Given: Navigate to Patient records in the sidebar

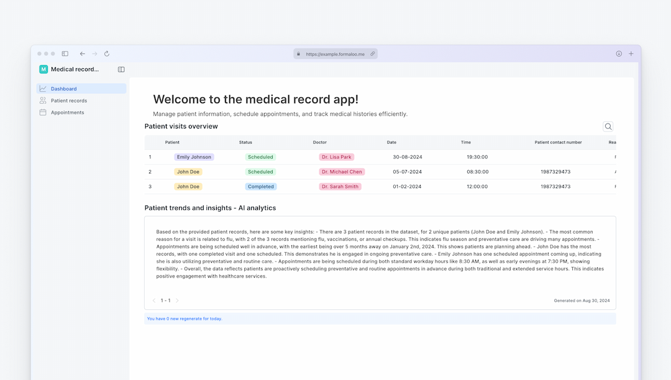Looking at the screenshot, I should coord(70,100).
